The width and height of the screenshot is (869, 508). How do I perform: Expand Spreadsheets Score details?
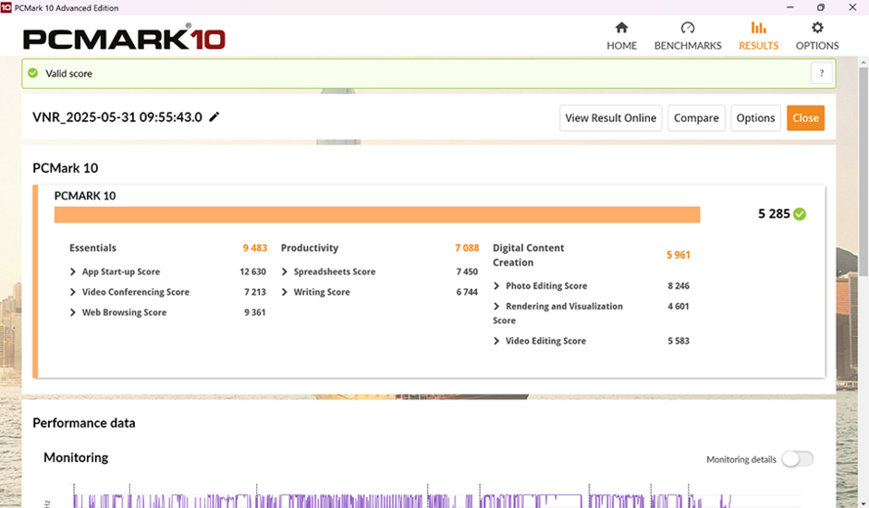(285, 272)
